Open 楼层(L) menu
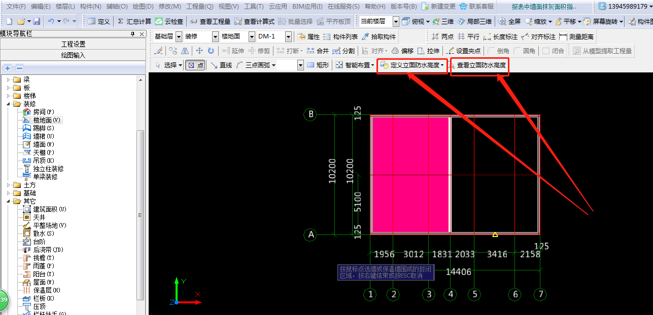This screenshot has height=315, width=653. point(65,7)
